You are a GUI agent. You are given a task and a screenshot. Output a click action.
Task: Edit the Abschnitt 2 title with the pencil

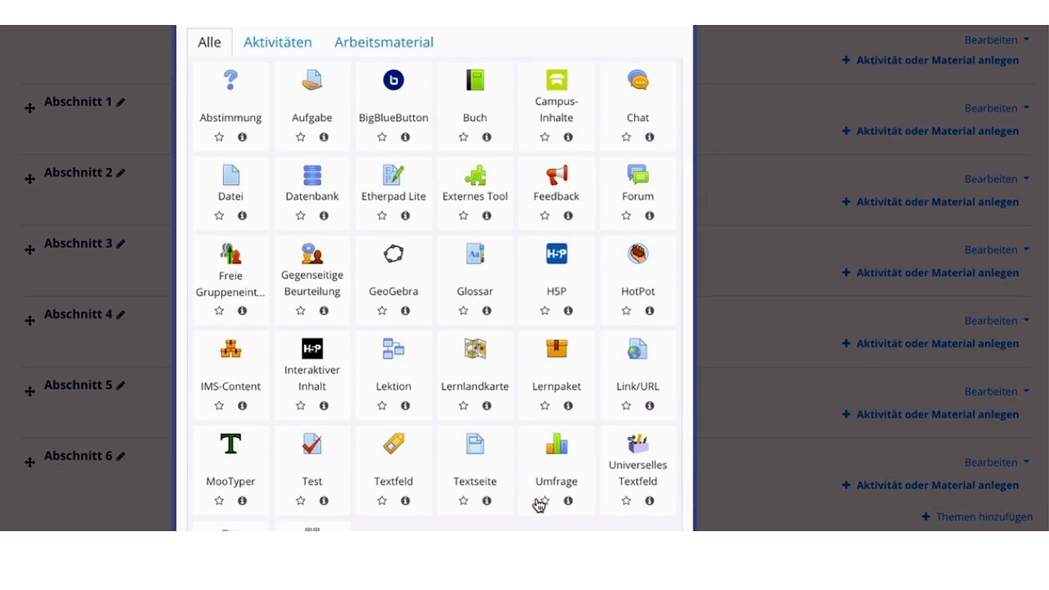point(121,173)
